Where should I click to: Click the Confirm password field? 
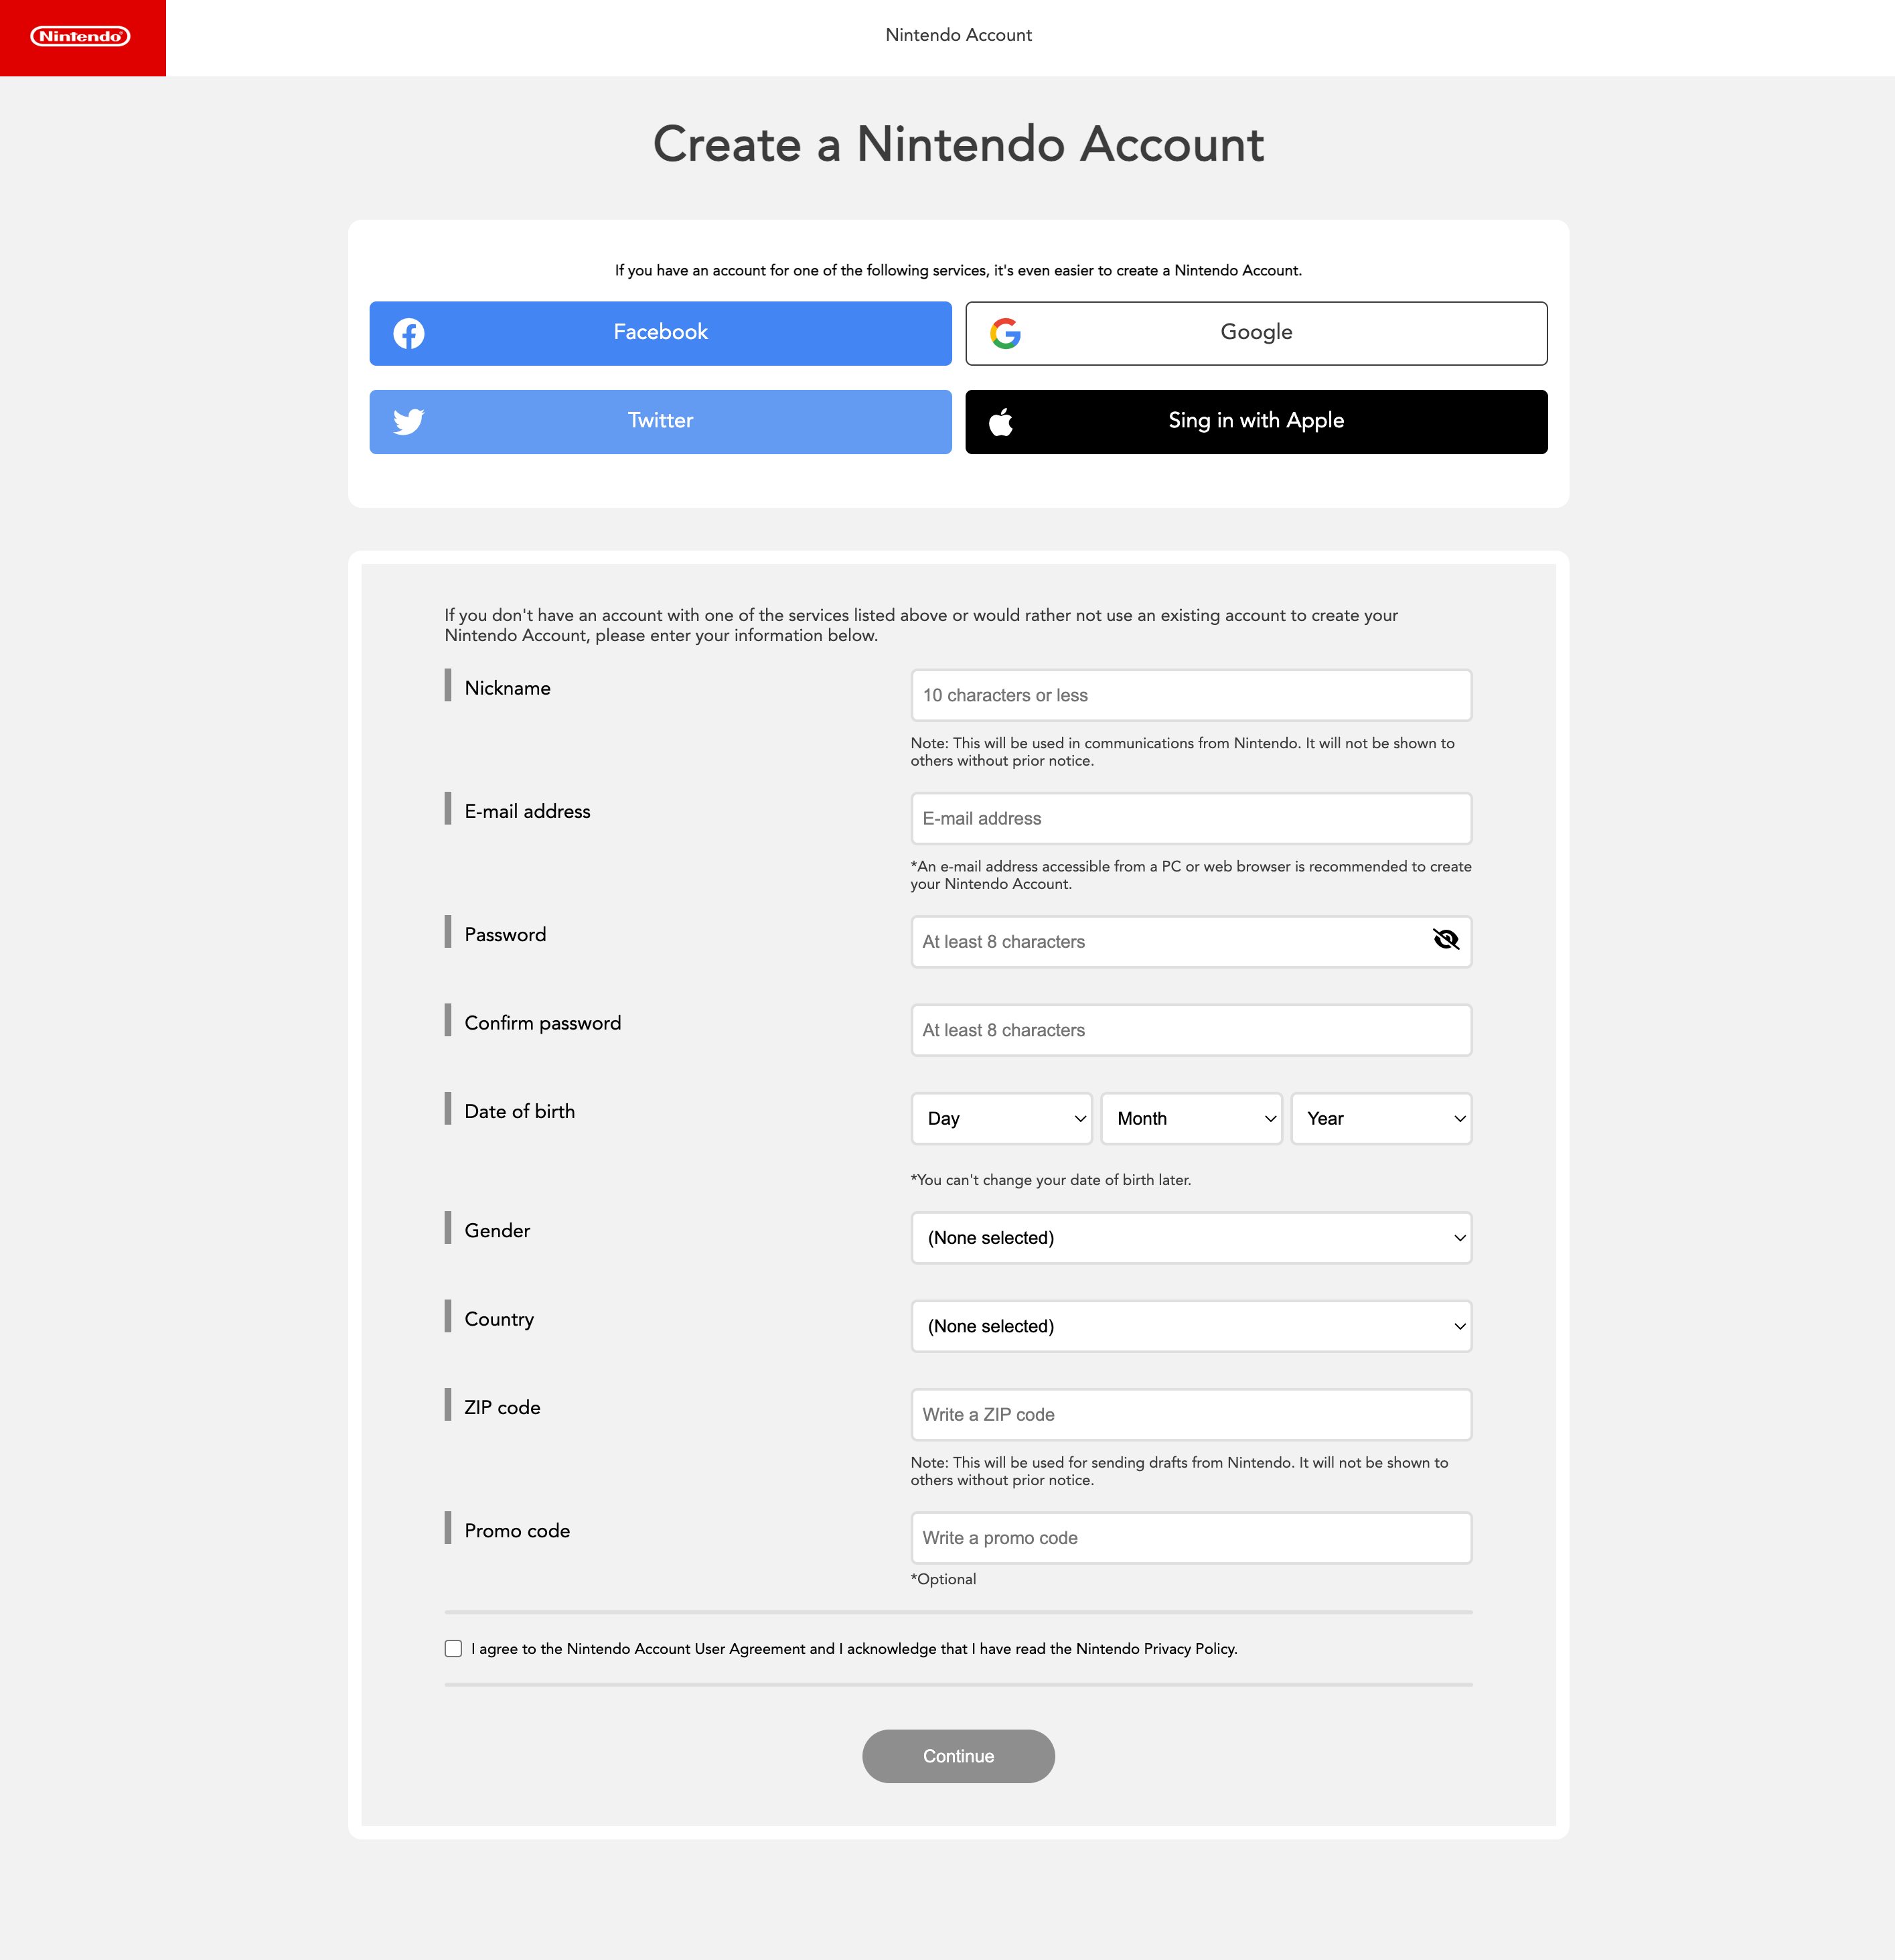tap(1191, 1030)
